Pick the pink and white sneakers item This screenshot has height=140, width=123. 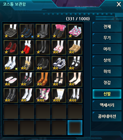point(75,31)
